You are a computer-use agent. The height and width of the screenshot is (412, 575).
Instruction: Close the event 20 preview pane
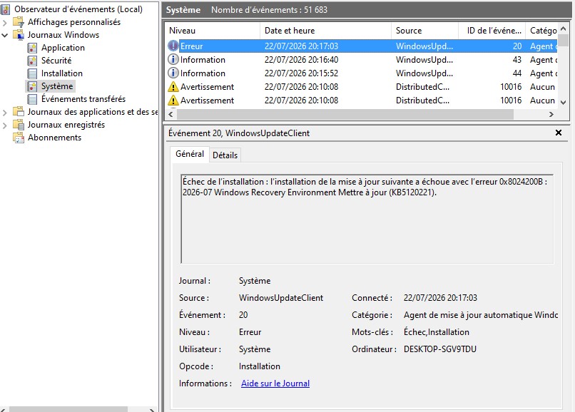click(559, 133)
